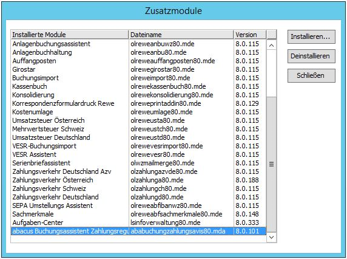347x259 pixels.
Task: Select Zahlungsverkehr Schweiz in the list
Action: [138, 188]
